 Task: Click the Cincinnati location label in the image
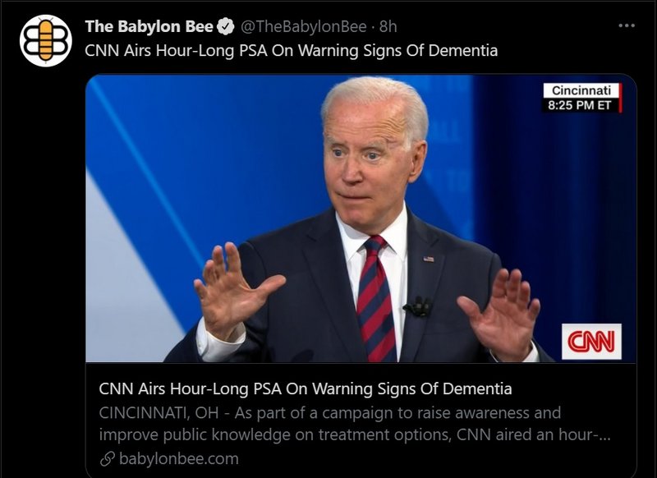[581, 90]
